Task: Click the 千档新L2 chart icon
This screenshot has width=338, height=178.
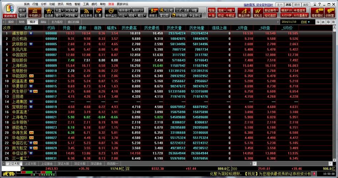Action: tap(35, 13)
